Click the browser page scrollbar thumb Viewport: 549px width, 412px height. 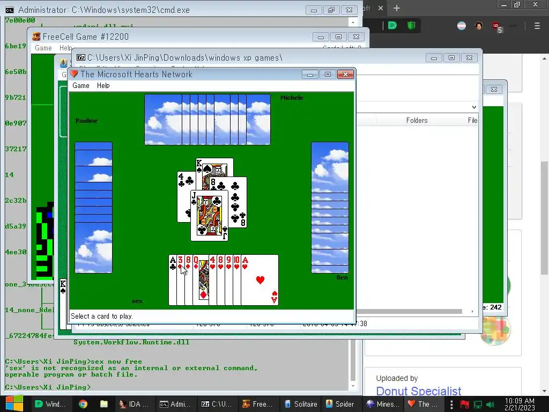click(x=544, y=218)
